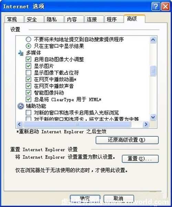Click the vertical scrollbar thumb
This screenshot has width=172, height=207.
click(153, 71)
